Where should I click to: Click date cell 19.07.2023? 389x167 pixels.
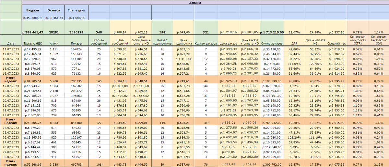click(x=11, y=96)
